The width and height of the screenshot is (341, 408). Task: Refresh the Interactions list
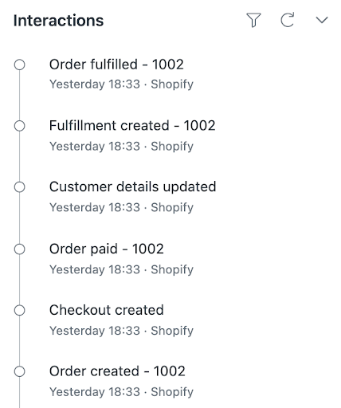tap(288, 20)
